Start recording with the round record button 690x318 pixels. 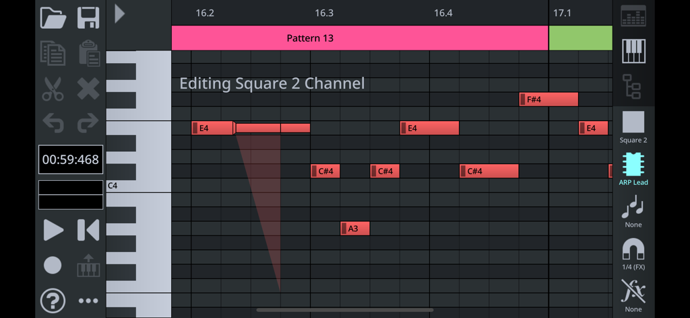coord(53,266)
